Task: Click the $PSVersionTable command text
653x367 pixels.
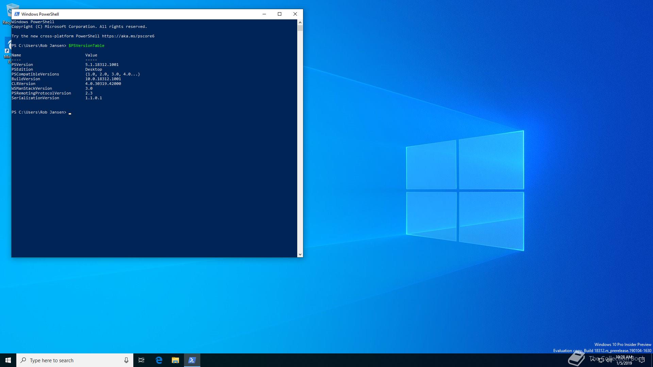Action: (86, 46)
